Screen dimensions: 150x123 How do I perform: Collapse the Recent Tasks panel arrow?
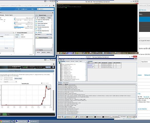[36, 15]
